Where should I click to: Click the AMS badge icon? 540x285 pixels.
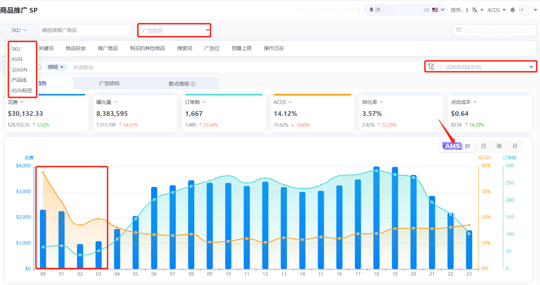(452, 146)
